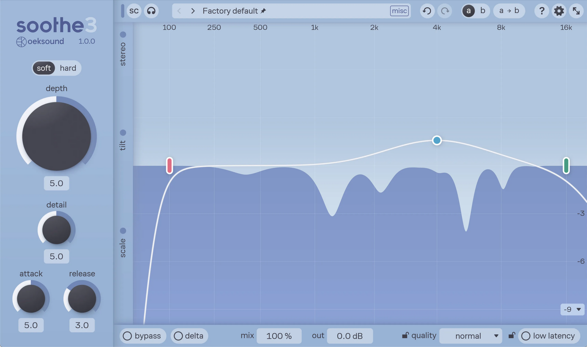The height and width of the screenshot is (347, 587).
Task: Select the green high-cut handle
Action: pos(566,166)
